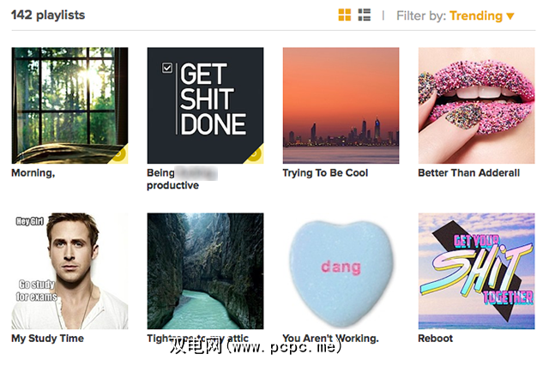Image resolution: width=549 pixels, height=366 pixels.
Task: Open the Get Your Shit Together cover
Action: (x=476, y=271)
